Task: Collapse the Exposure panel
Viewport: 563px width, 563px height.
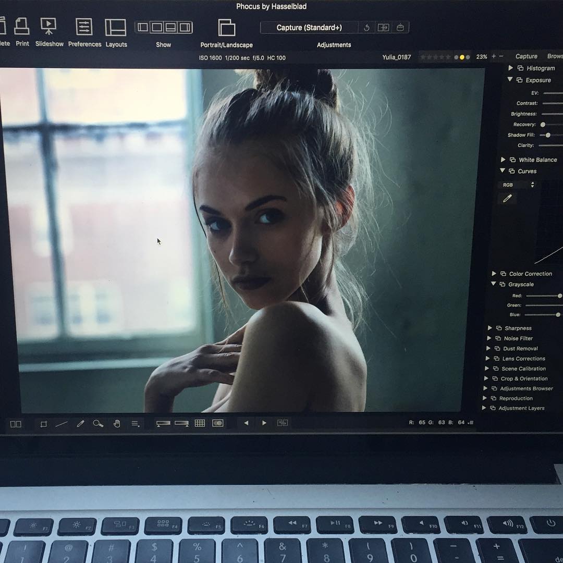Action: tap(510, 80)
